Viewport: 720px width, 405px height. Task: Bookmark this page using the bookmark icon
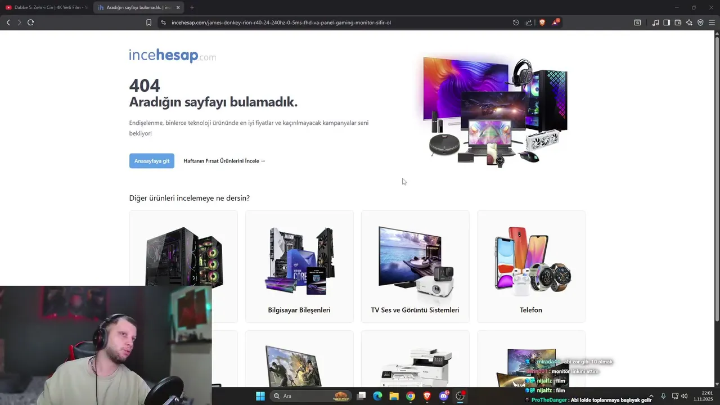pyautogui.click(x=148, y=22)
